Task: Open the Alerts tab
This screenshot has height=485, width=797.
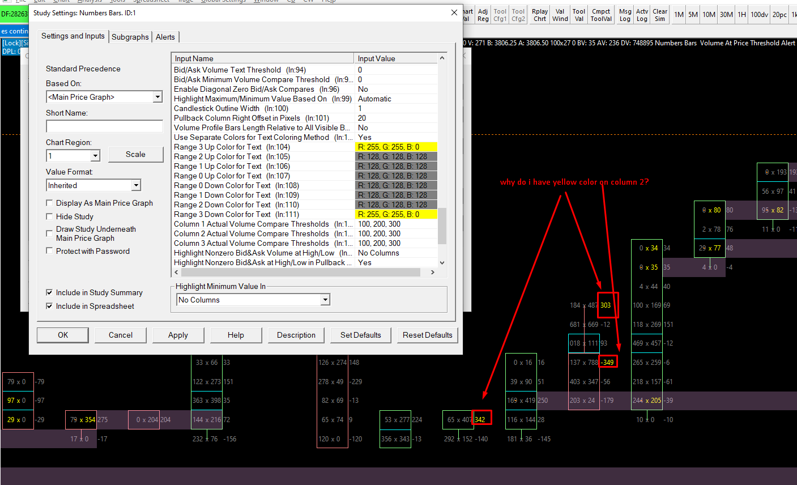Action: point(165,37)
